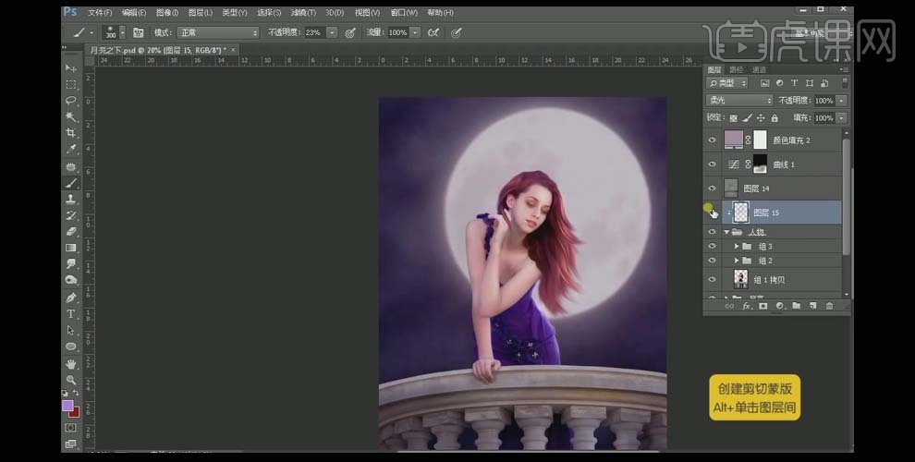Select the History Brush tool
This screenshot has width=915, height=462.
(71, 216)
